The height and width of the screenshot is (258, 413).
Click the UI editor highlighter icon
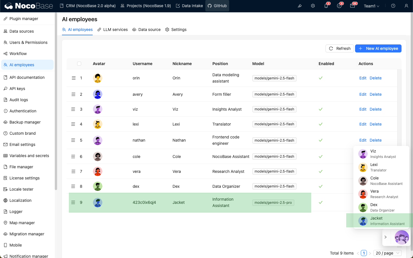coord(300,6)
